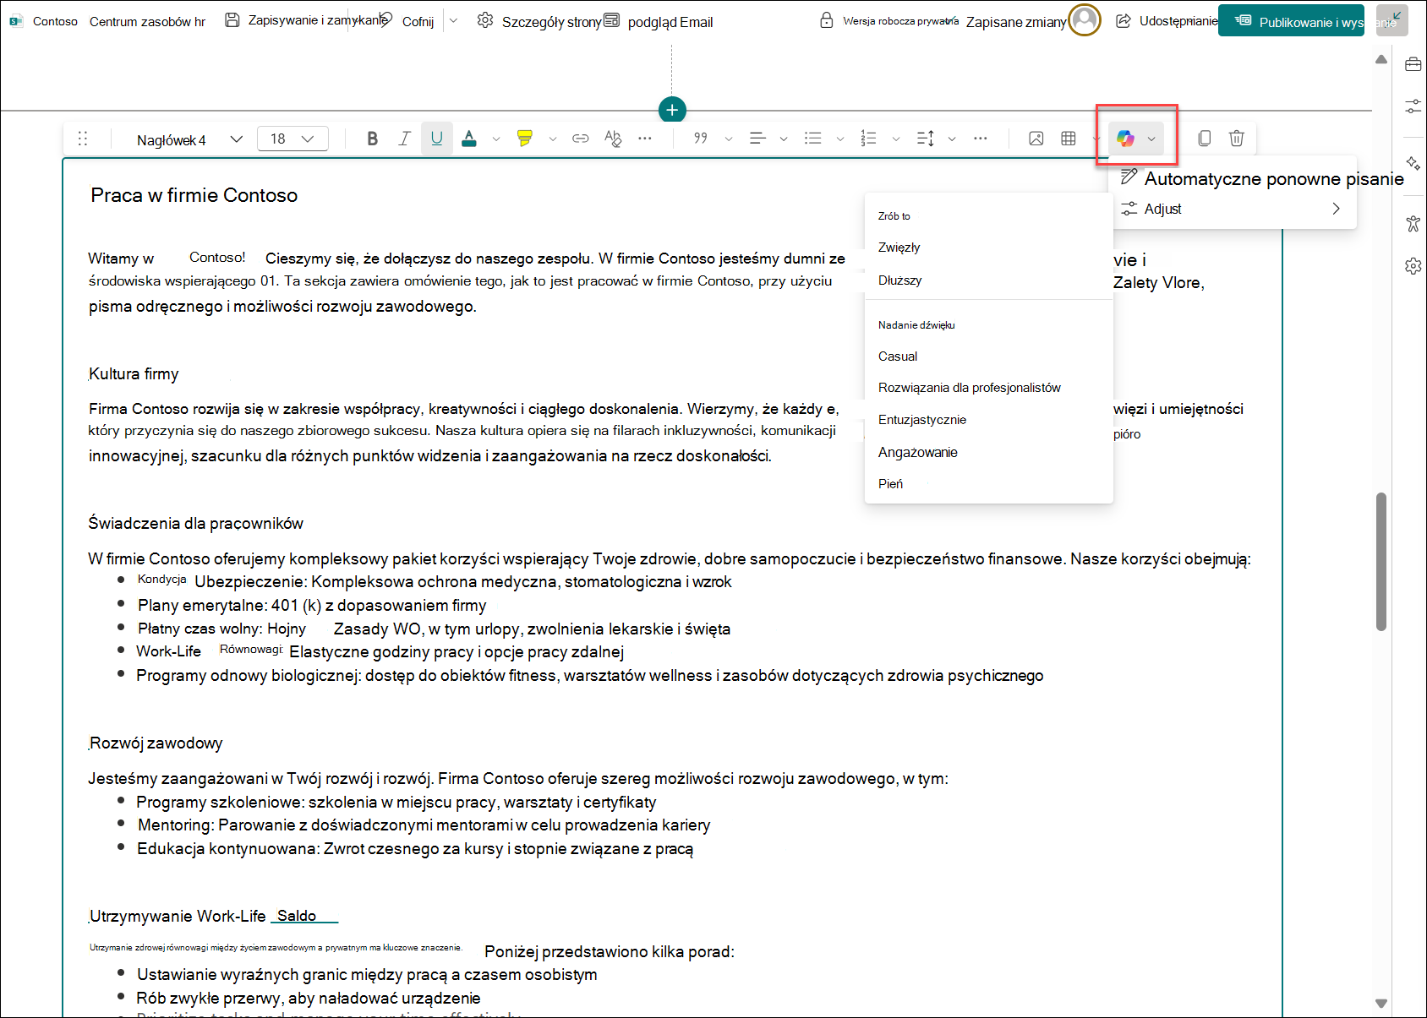
Task: Open the toolbox icon in right rail
Action: pyautogui.click(x=1413, y=64)
